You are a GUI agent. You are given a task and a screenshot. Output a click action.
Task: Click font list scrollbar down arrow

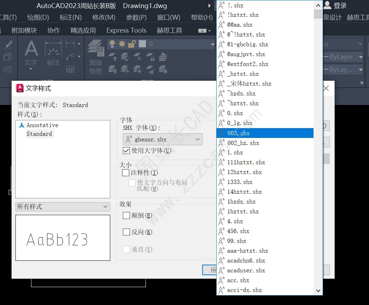click(318, 291)
